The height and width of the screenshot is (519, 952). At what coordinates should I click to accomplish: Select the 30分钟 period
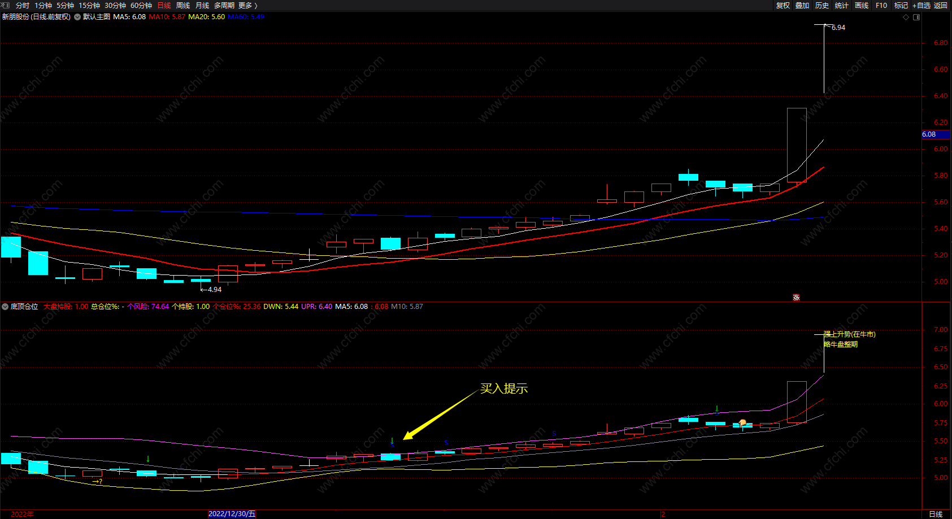[x=115, y=5]
